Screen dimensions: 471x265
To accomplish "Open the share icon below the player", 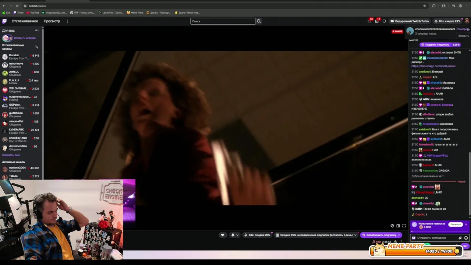I will [x=396, y=242].
